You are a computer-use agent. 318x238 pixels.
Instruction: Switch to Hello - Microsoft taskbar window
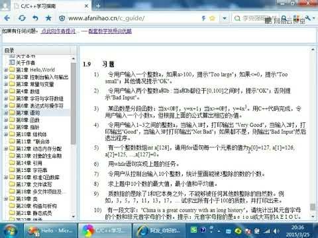click(50, 231)
